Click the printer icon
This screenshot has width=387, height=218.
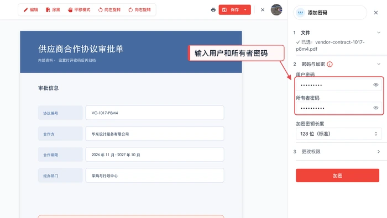click(213, 10)
